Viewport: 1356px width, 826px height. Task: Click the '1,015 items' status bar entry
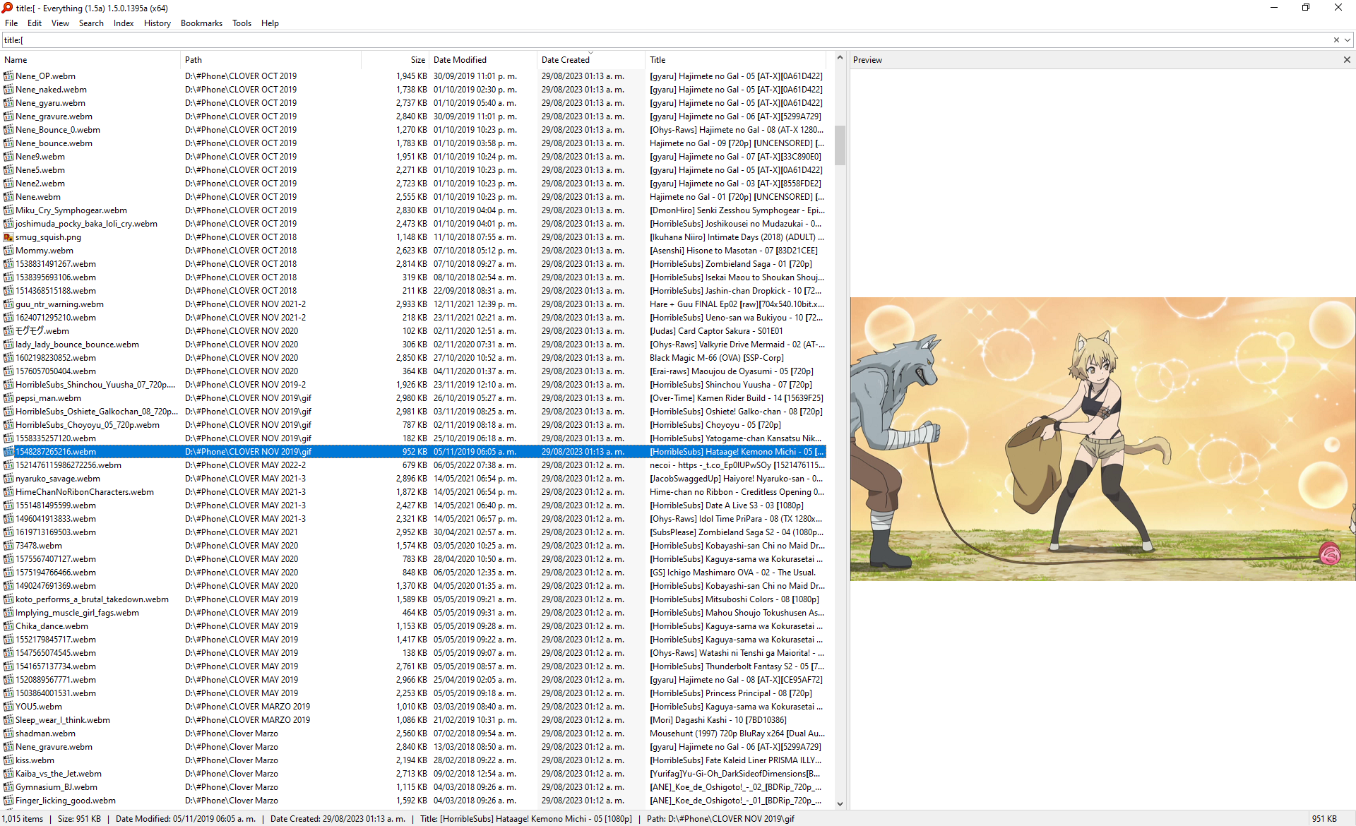coord(23,819)
